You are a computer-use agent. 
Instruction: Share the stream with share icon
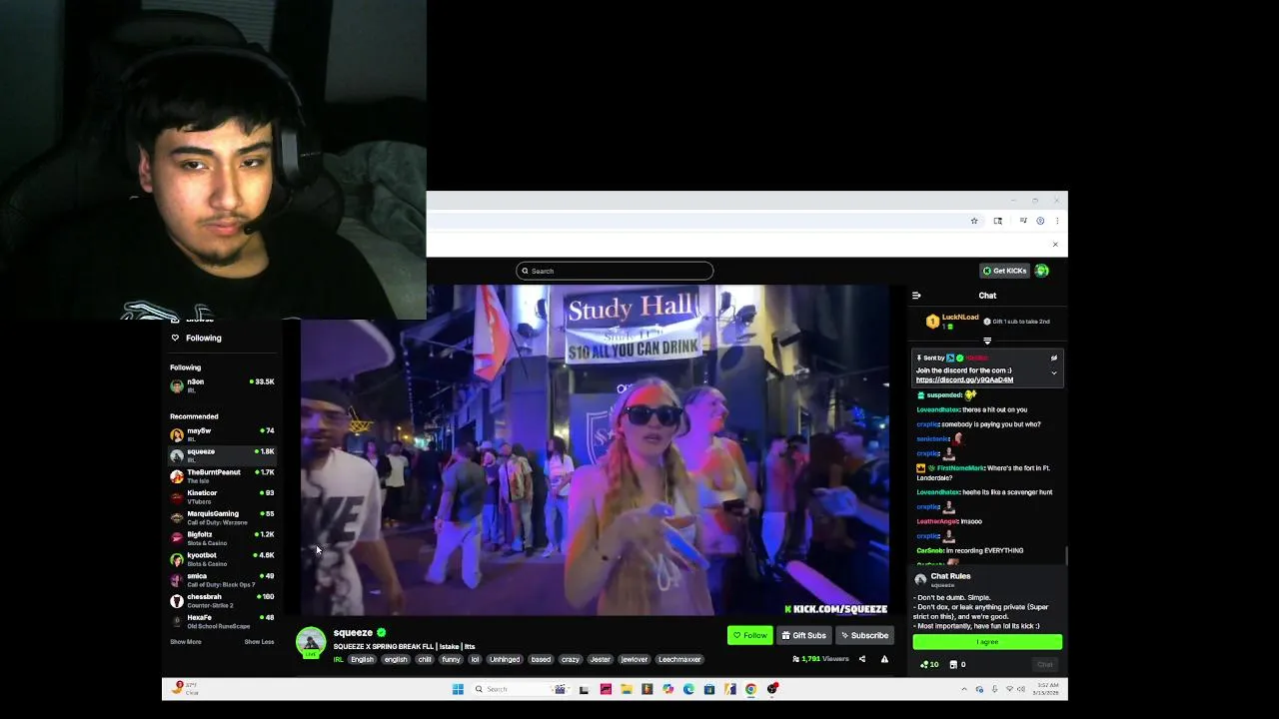click(862, 659)
